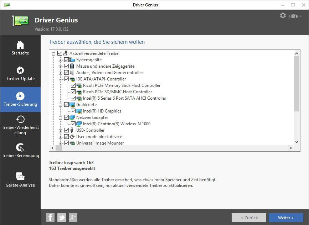
Task: Click the Weiter > button
Action: pyautogui.click(x=286, y=218)
